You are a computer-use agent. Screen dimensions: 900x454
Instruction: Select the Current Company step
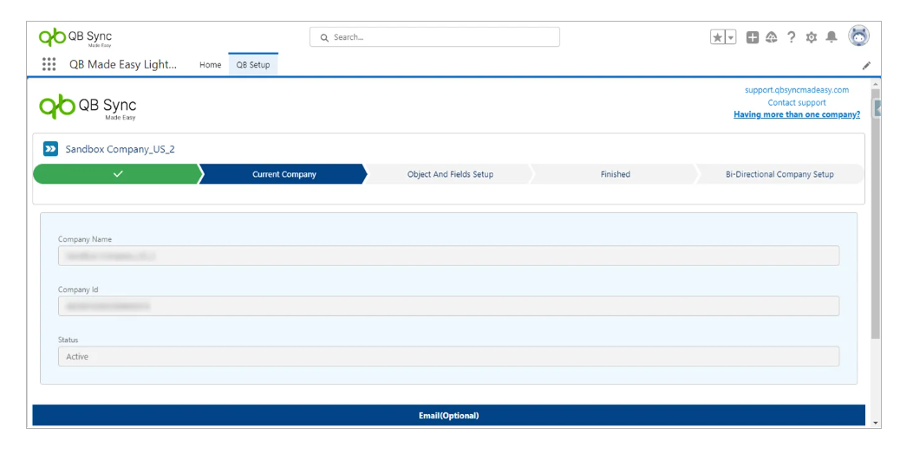coord(284,173)
